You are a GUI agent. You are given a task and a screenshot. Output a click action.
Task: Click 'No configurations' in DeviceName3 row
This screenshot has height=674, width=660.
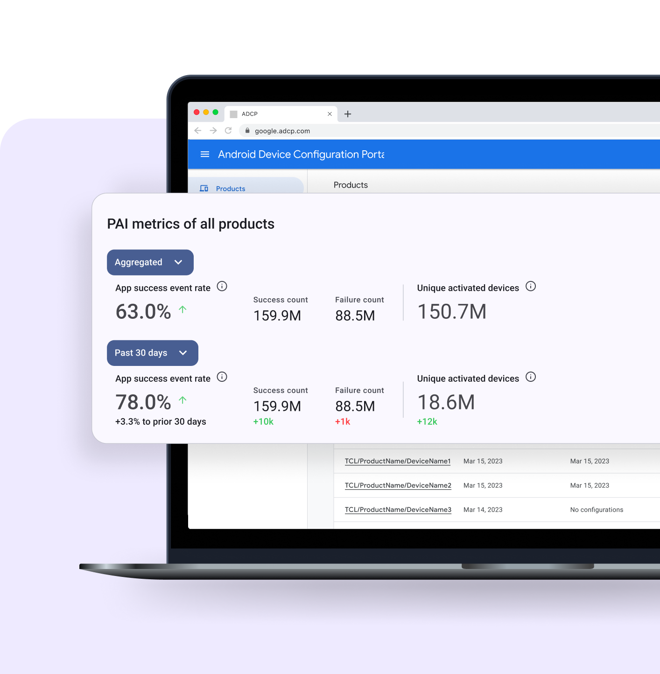click(597, 510)
